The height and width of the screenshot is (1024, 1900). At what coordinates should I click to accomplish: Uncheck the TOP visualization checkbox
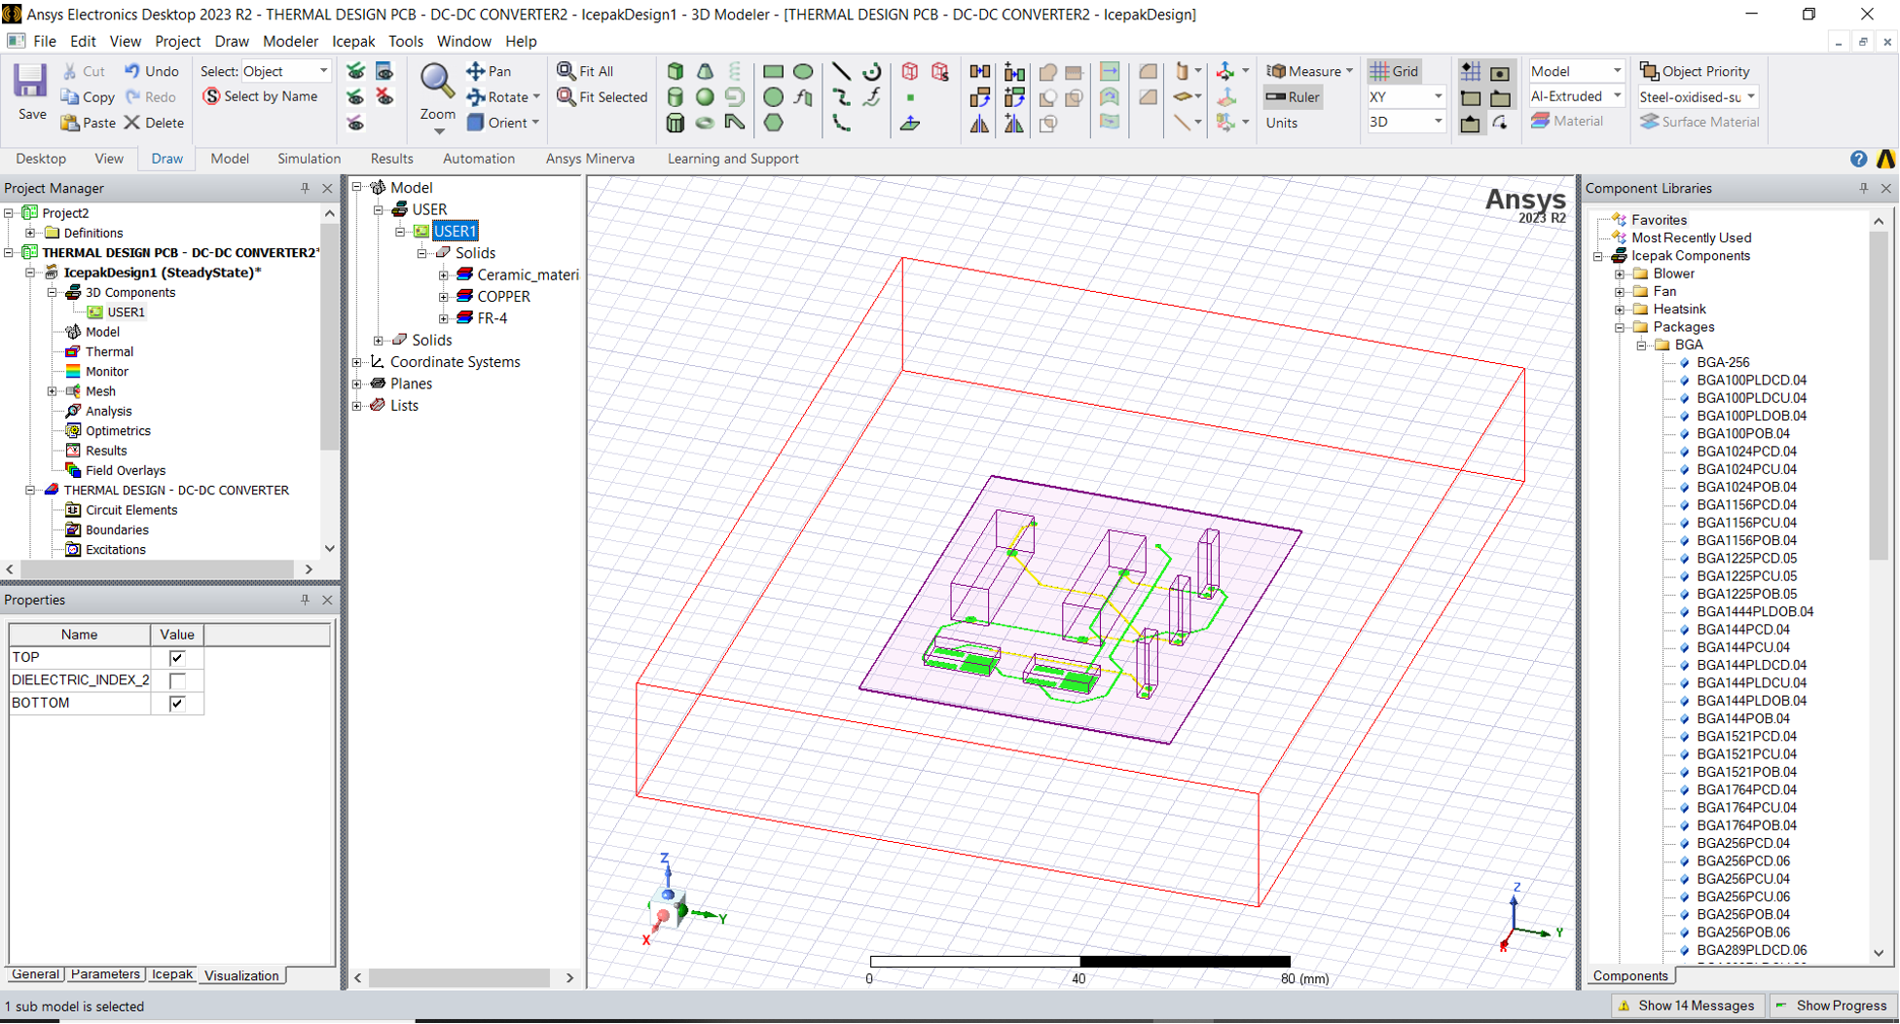point(177,658)
